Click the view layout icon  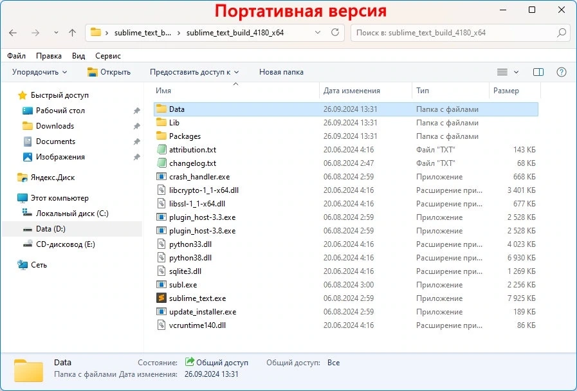502,72
